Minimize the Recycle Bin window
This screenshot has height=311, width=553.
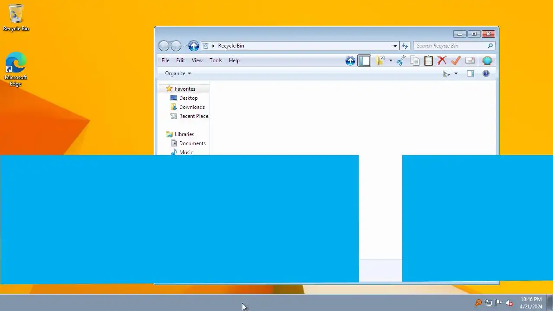pyautogui.click(x=460, y=34)
